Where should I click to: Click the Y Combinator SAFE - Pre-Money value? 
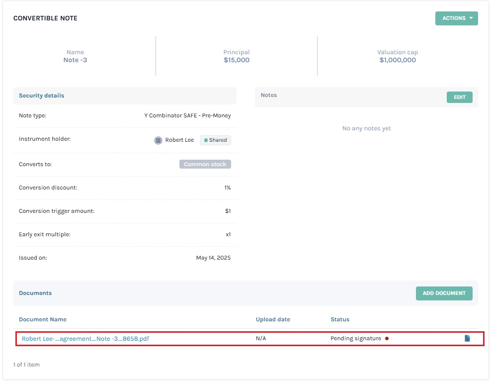coord(187,115)
